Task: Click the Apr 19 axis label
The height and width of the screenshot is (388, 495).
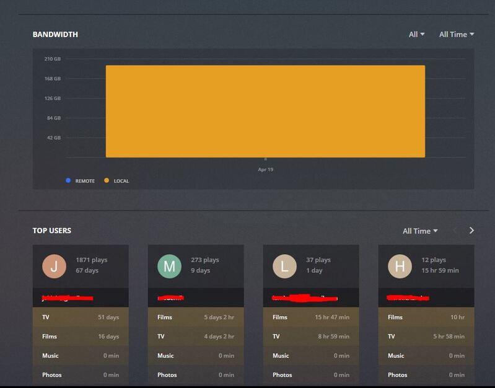Action: (x=266, y=169)
